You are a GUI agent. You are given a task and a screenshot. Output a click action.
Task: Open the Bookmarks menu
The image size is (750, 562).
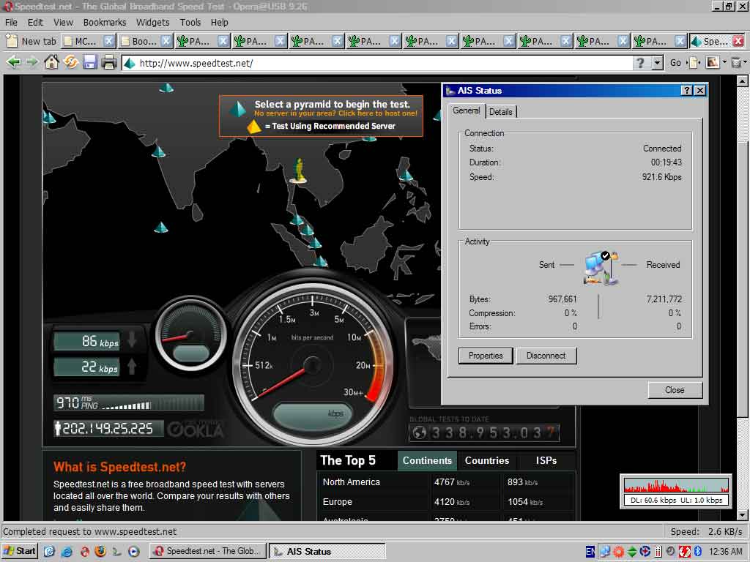(105, 23)
